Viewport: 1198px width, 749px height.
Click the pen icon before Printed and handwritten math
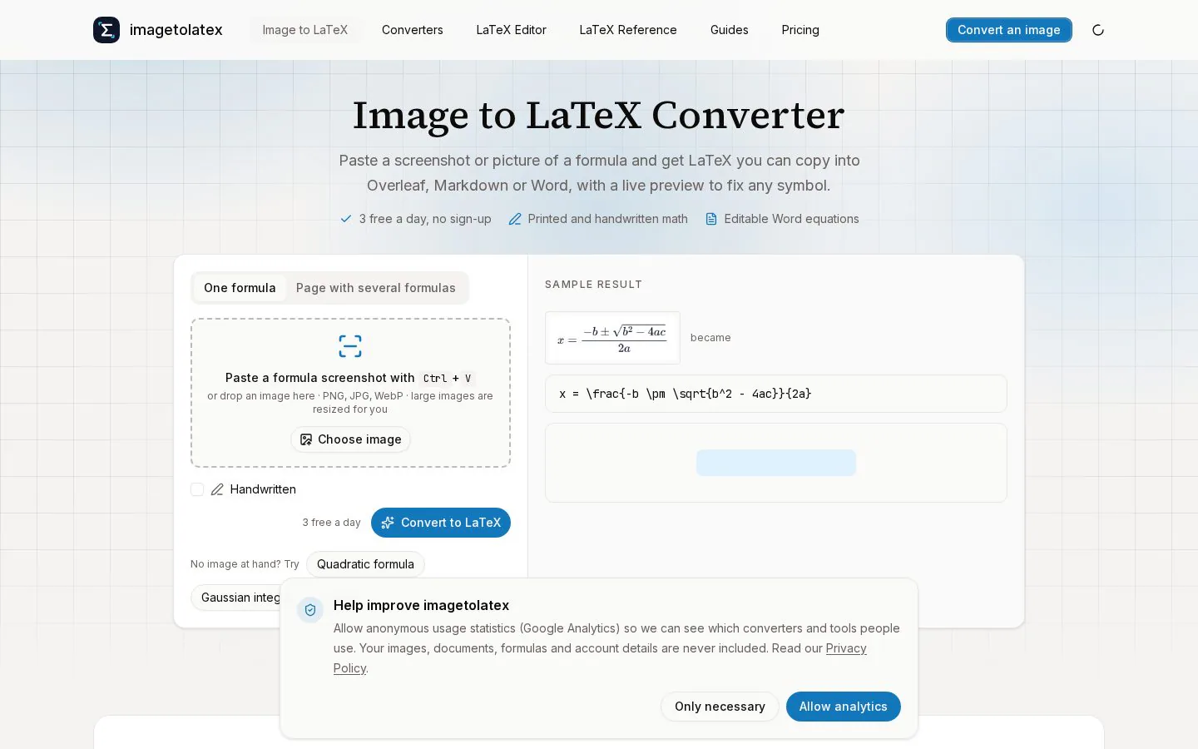(x=515, y=219)
